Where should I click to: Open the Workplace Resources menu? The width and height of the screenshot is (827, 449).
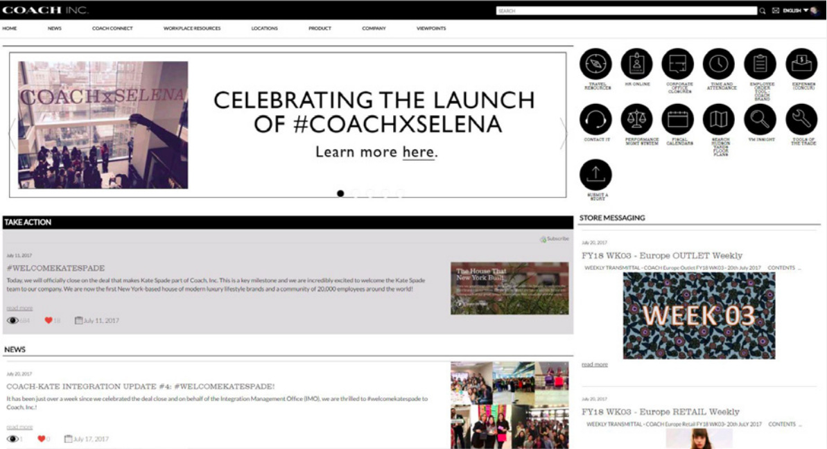click(x=192, y=28)
